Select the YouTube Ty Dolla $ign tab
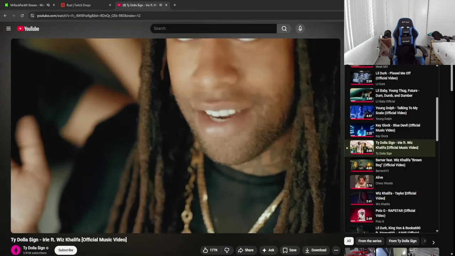Viewport: 455px width, 256px height. point(139,5)
